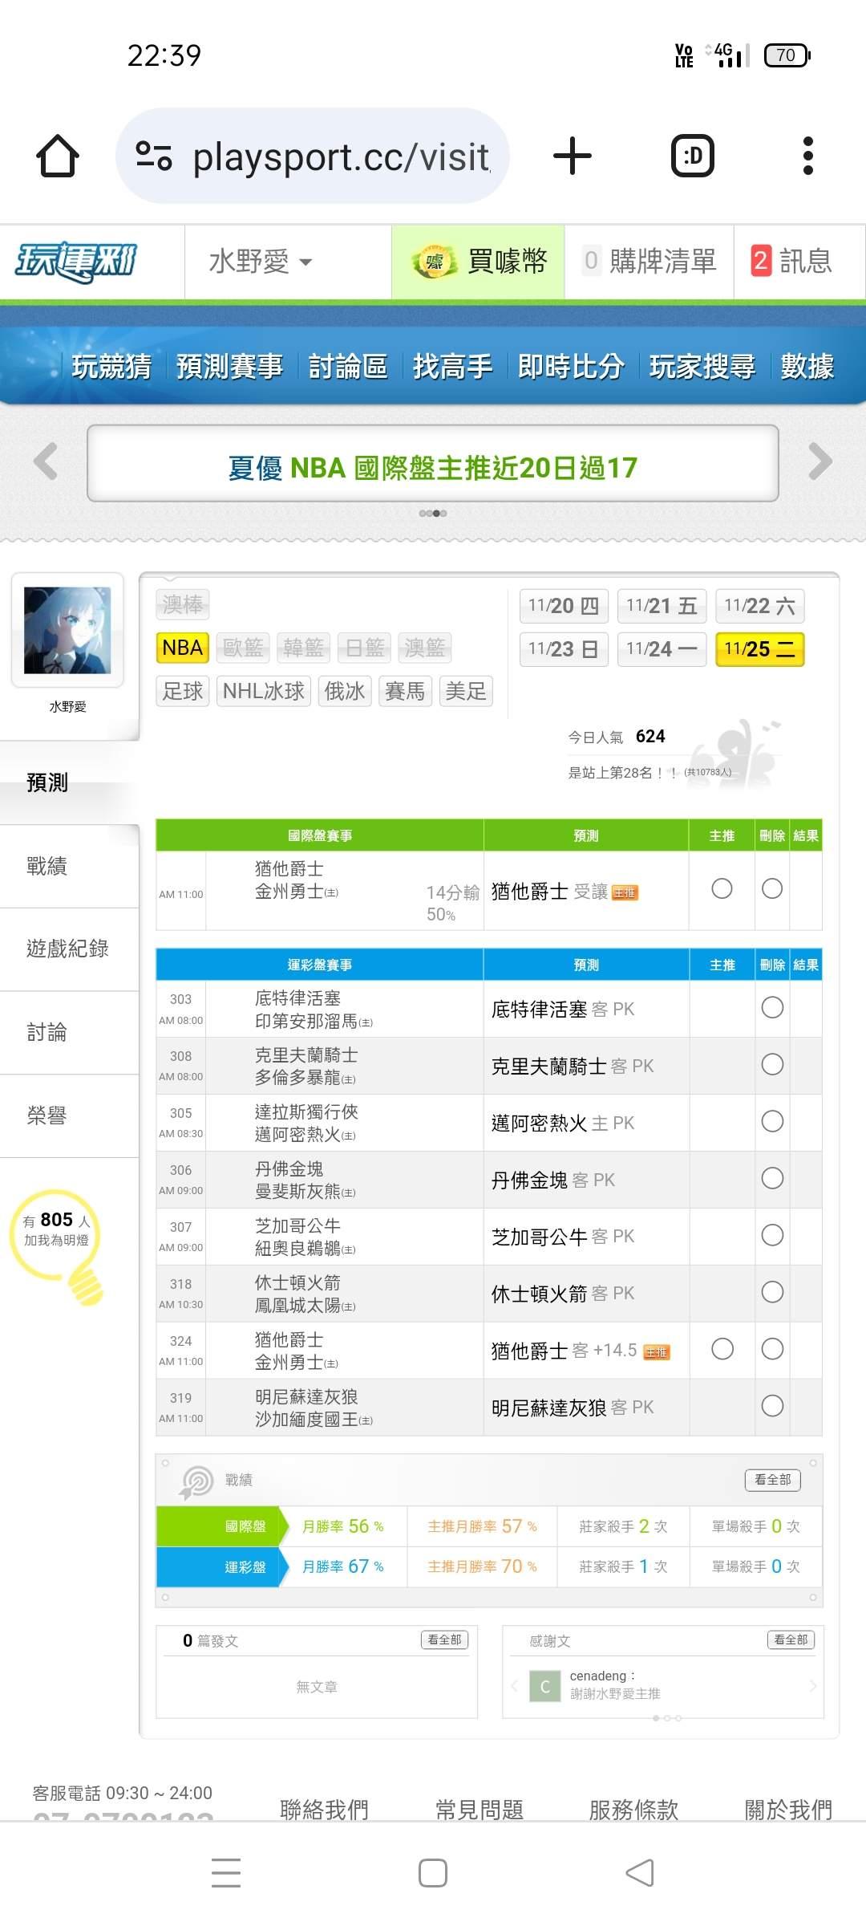Open 購牌清單 in header
Image resolution: width=866 pixels, height=1926 pixels.
649,262
